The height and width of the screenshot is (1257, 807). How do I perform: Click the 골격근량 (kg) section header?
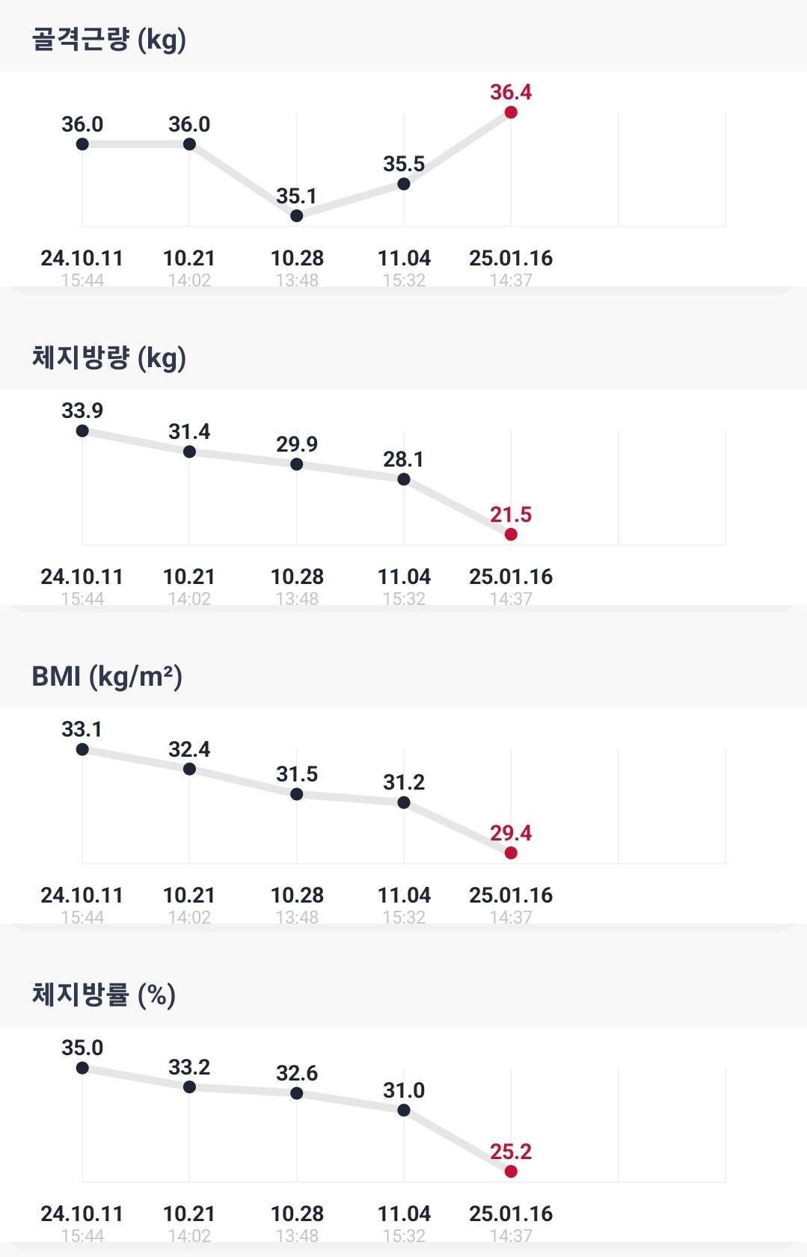pyautogui.click(x=109, y=39)
